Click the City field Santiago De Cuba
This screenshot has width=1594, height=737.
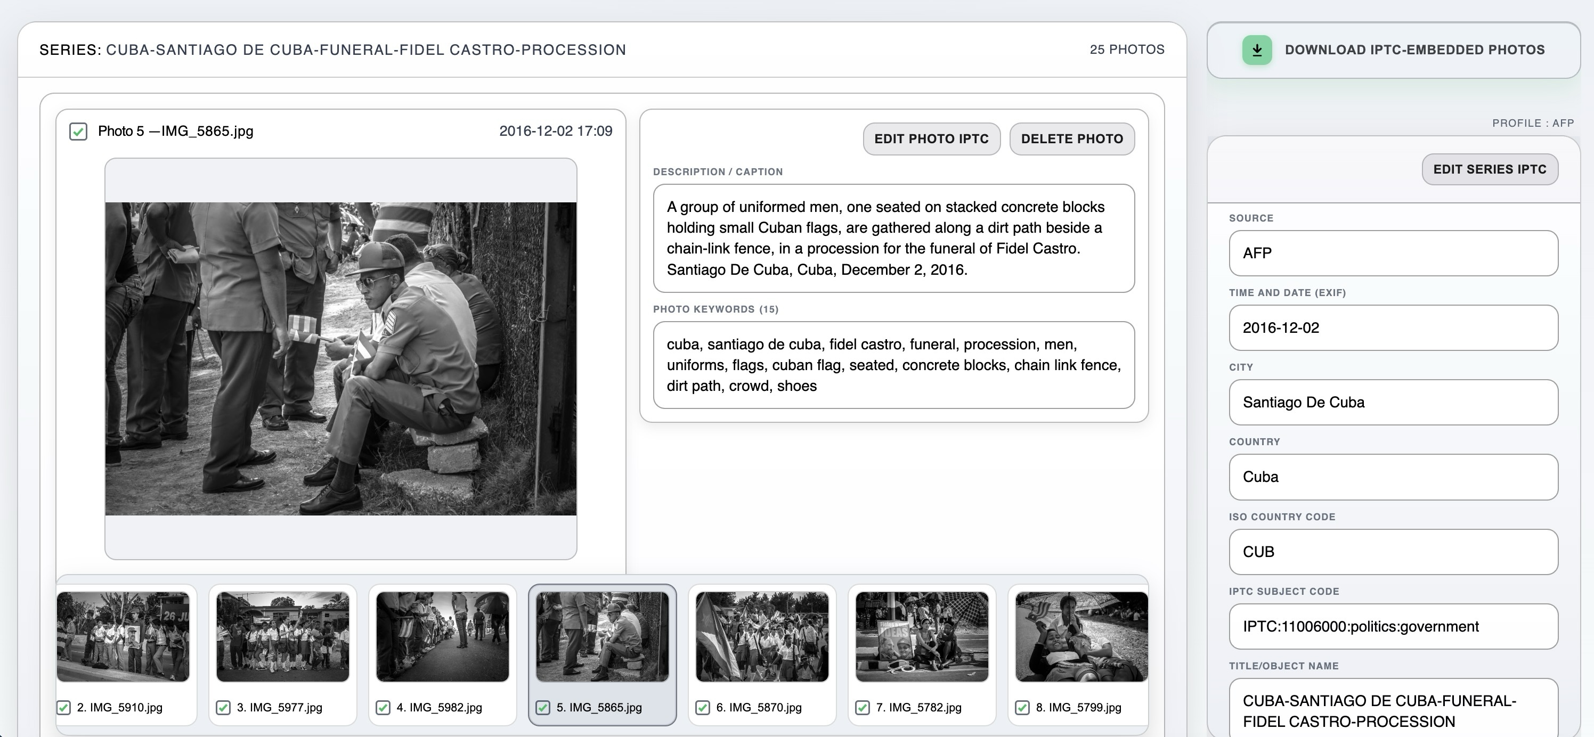click(x=1393, y=402)
